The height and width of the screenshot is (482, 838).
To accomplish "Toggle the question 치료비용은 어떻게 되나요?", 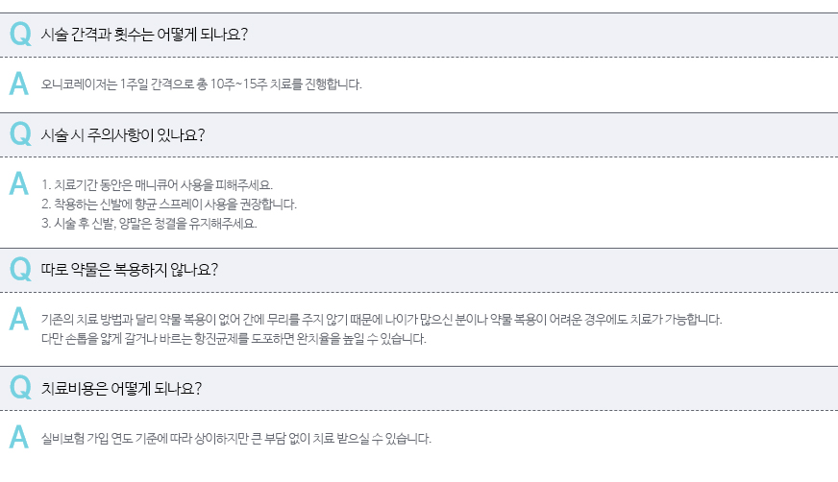I will 121,388.
